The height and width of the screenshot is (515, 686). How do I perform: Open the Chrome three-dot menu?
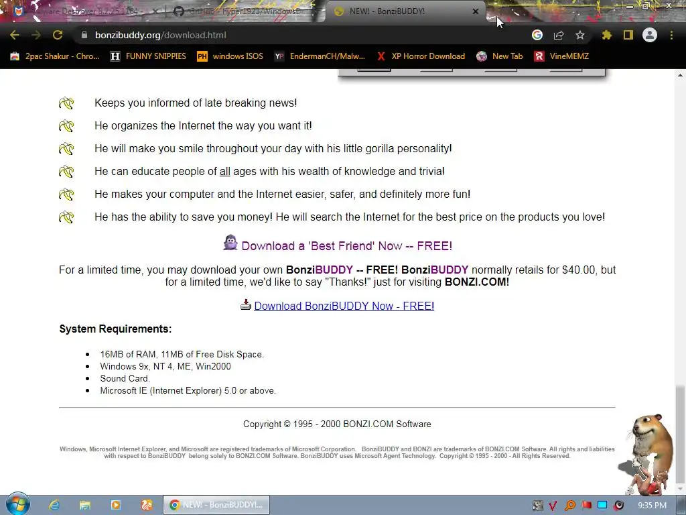point(671,35)
